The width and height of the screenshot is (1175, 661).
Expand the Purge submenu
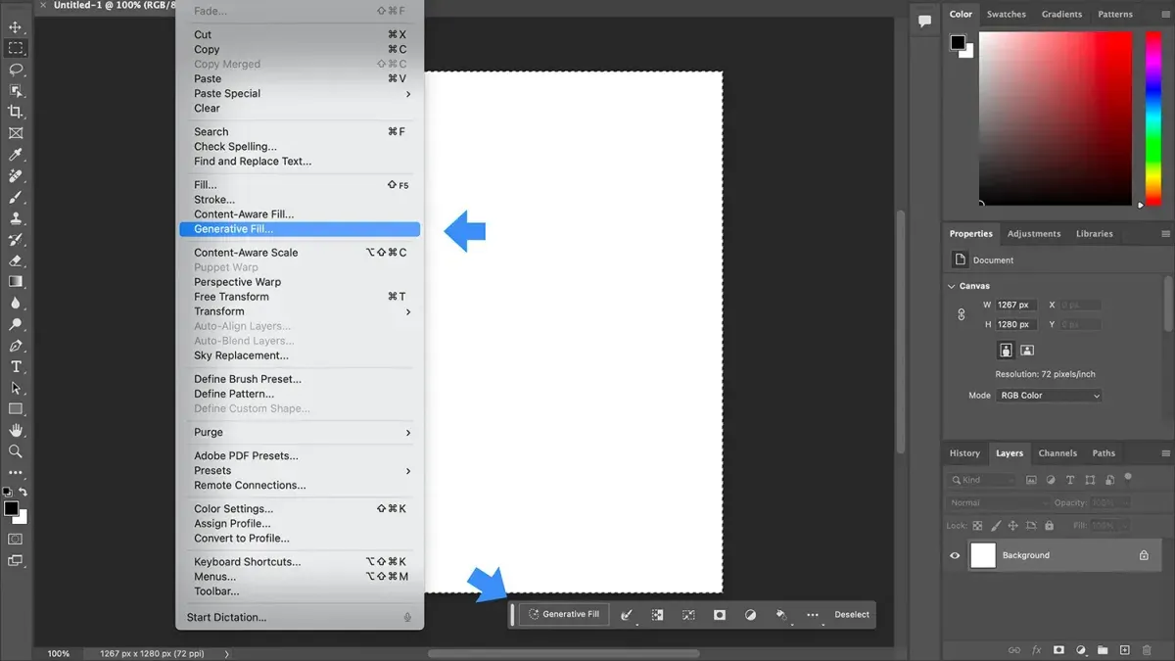[x=300, y=433]
